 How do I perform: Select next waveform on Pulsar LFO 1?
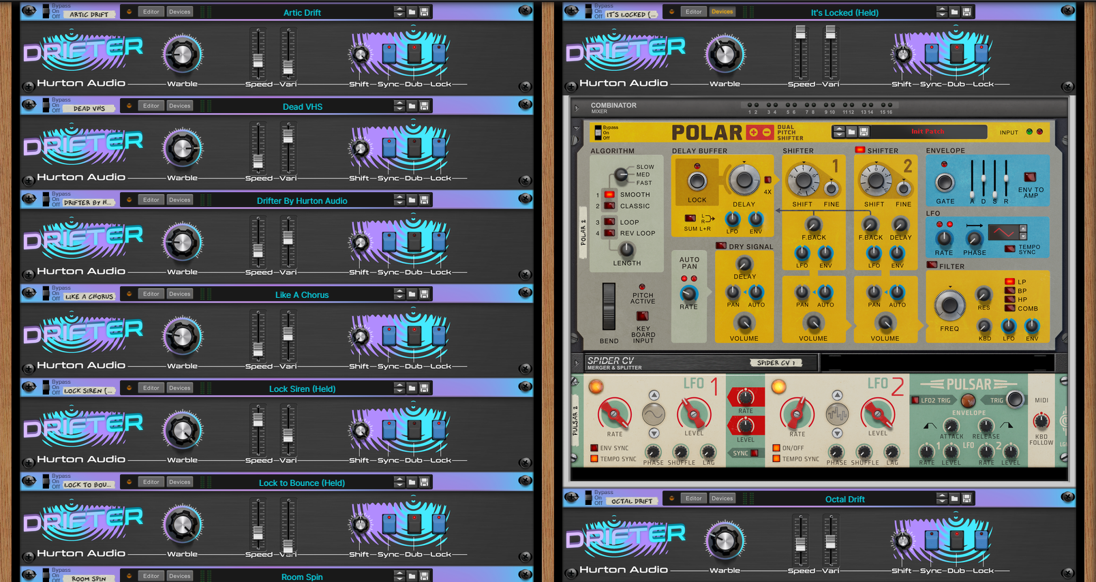(x=654, y=433)
